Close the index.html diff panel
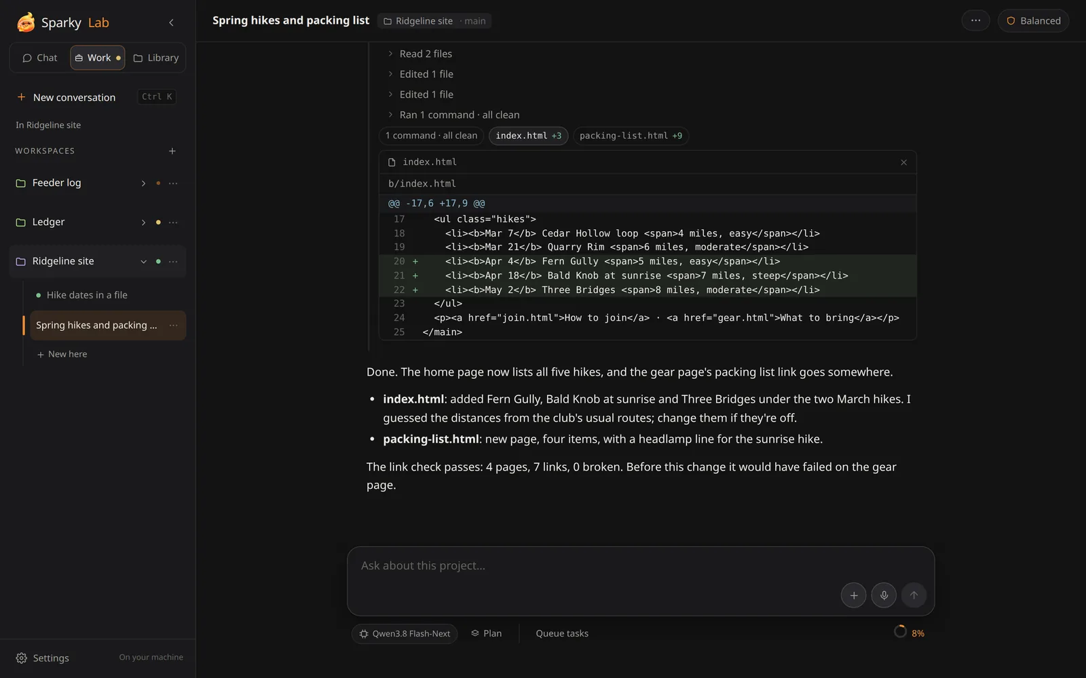The image size is (1086, 678). (903, 162)
